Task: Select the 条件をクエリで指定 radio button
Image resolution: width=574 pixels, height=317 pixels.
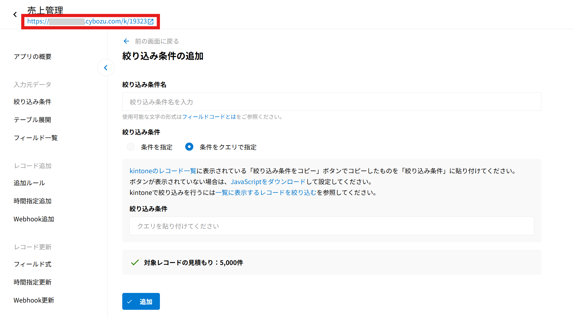Action: point(189,147)
